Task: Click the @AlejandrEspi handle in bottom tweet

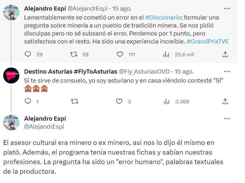Action: coord(44,126)
